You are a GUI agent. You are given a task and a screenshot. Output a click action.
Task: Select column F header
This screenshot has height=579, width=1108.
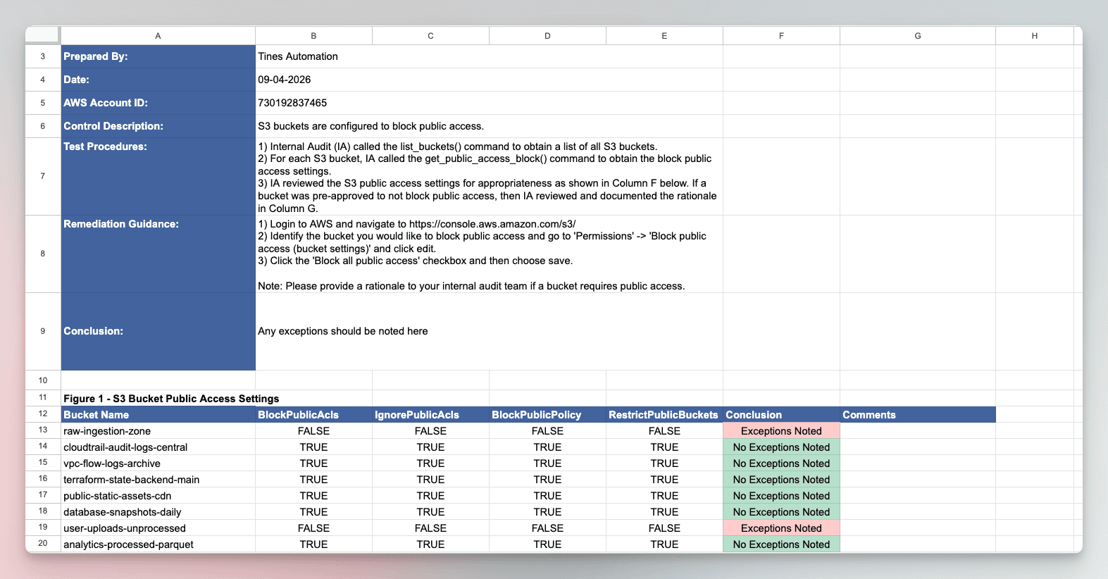[781, 35]
